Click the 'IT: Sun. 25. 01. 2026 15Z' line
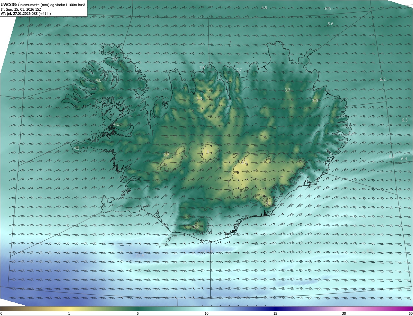This screenshot has width=413, height=316. click(x=21, y=9)
